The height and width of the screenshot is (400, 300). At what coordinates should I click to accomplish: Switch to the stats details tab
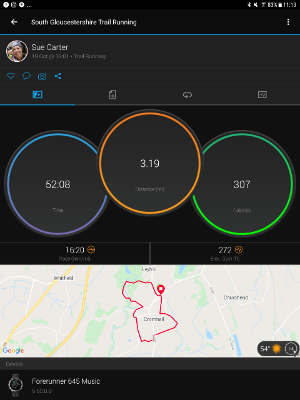click(x=112, y=95)
